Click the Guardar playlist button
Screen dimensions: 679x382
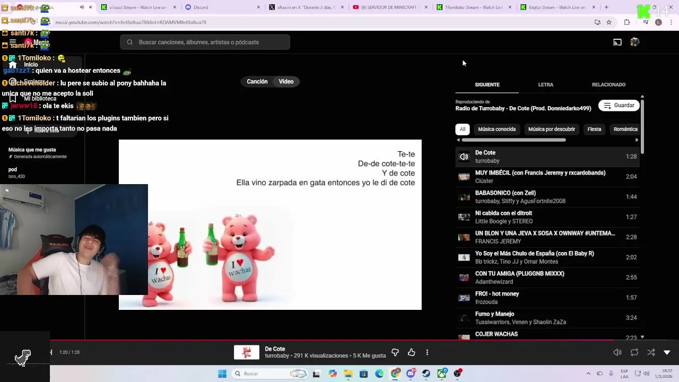(x=619, y=106)
